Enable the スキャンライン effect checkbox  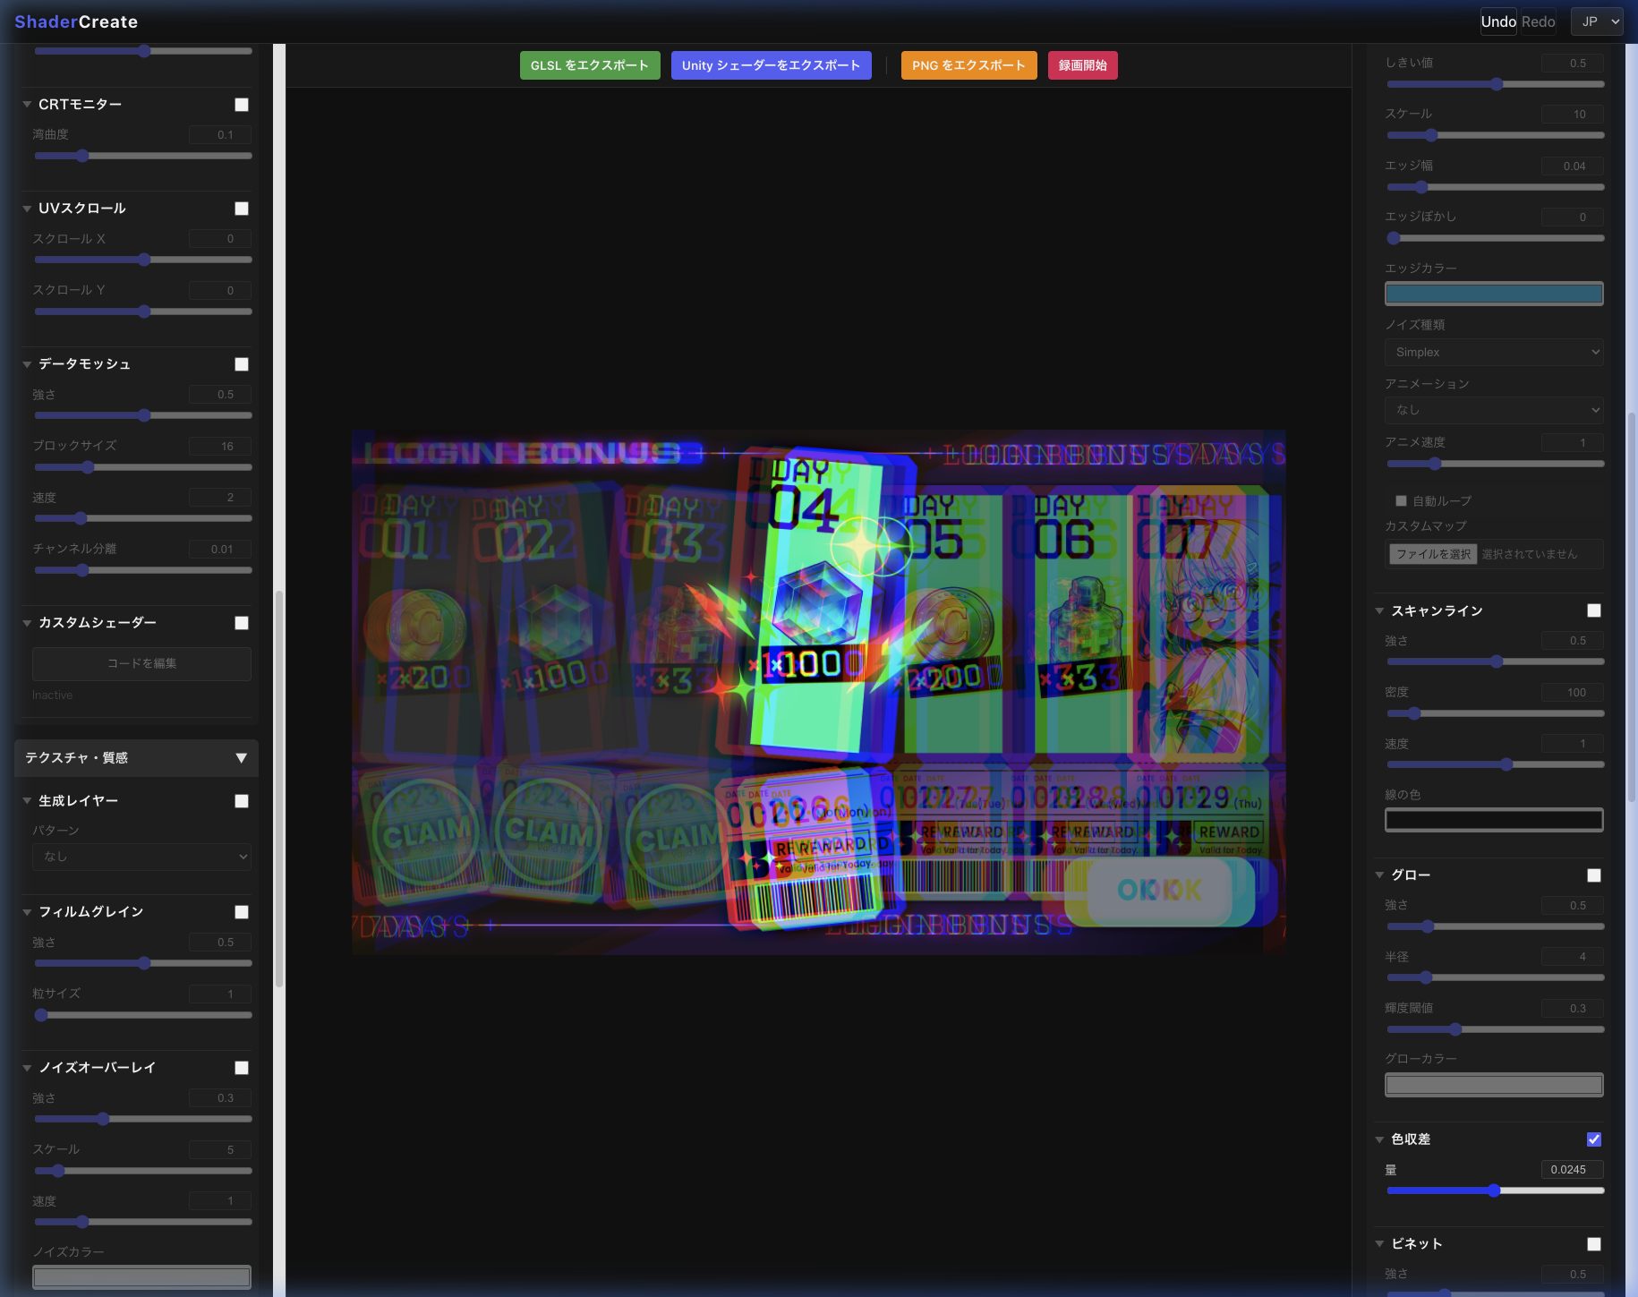point(1594,610)
